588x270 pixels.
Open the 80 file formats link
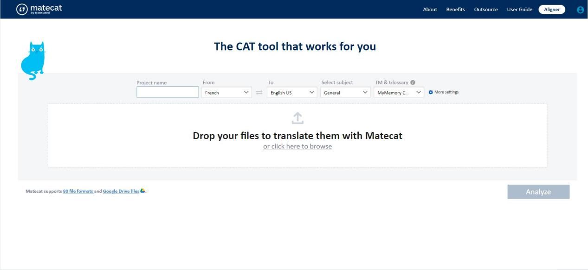point(78,191)
